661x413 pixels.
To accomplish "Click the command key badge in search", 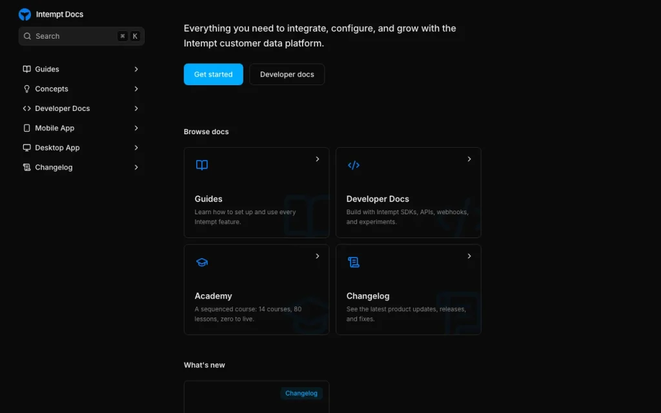I will tap(122, 36).
